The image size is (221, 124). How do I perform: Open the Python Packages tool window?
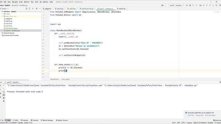(47, 120)
